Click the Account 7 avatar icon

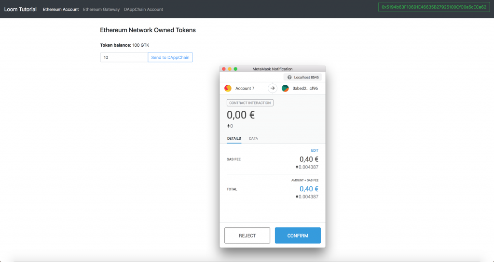(228, 89)
